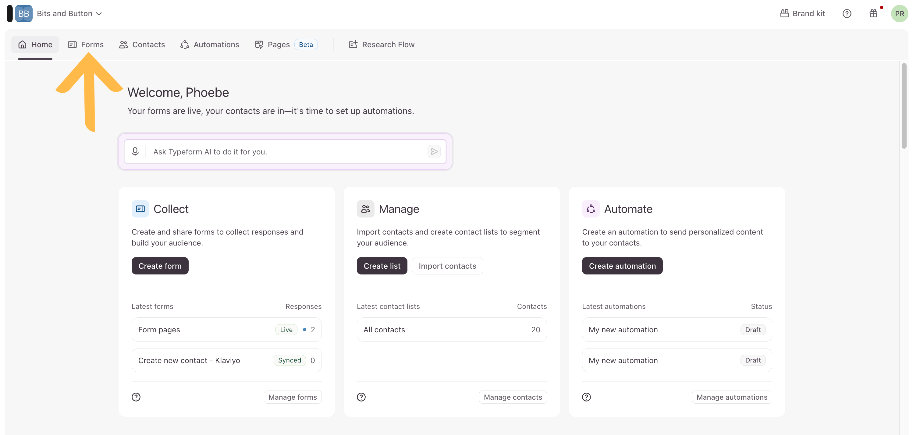Click the Live status badge on Form pages
This screenshot has height=435, width=913.
point(286,330)
